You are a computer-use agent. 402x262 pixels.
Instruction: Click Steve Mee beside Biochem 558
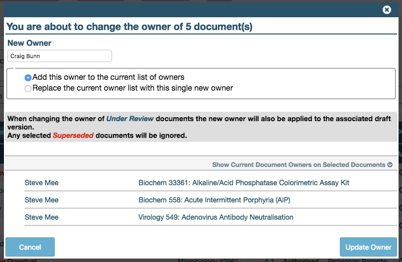tap(41, 200)
